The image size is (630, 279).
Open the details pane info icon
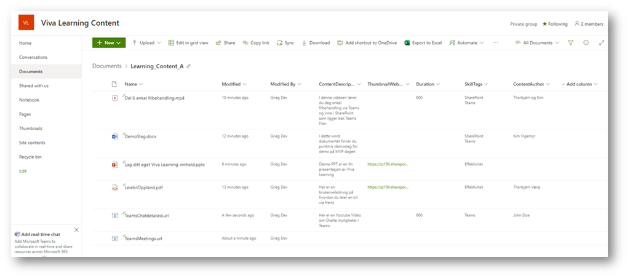pos(586,42)
